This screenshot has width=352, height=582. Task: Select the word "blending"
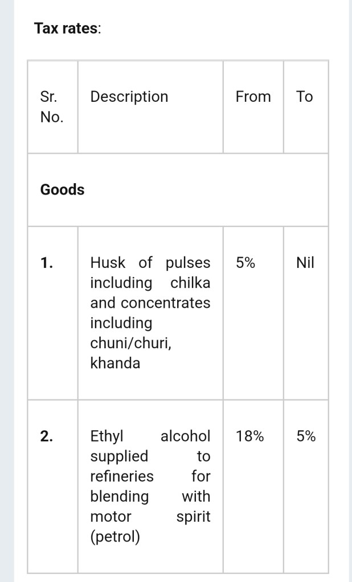(x=120, y=496)
